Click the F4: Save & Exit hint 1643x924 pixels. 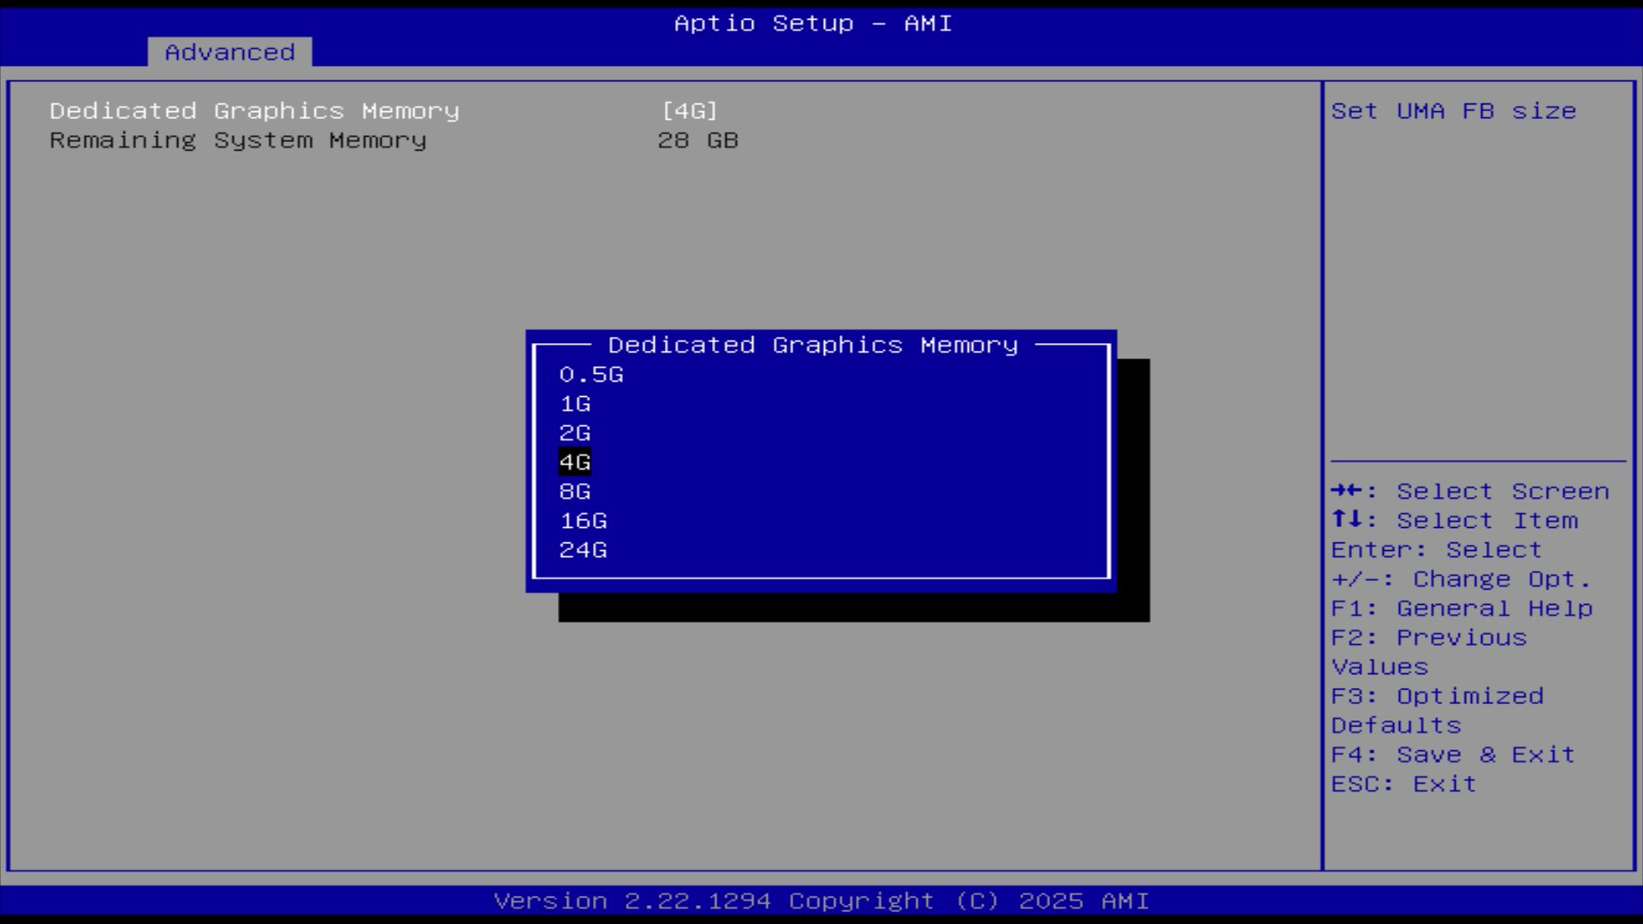(1452, 755)
